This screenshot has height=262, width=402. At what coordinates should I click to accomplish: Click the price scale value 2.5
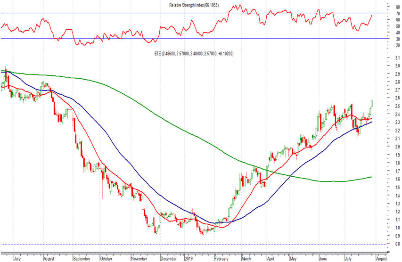(397, 106)
